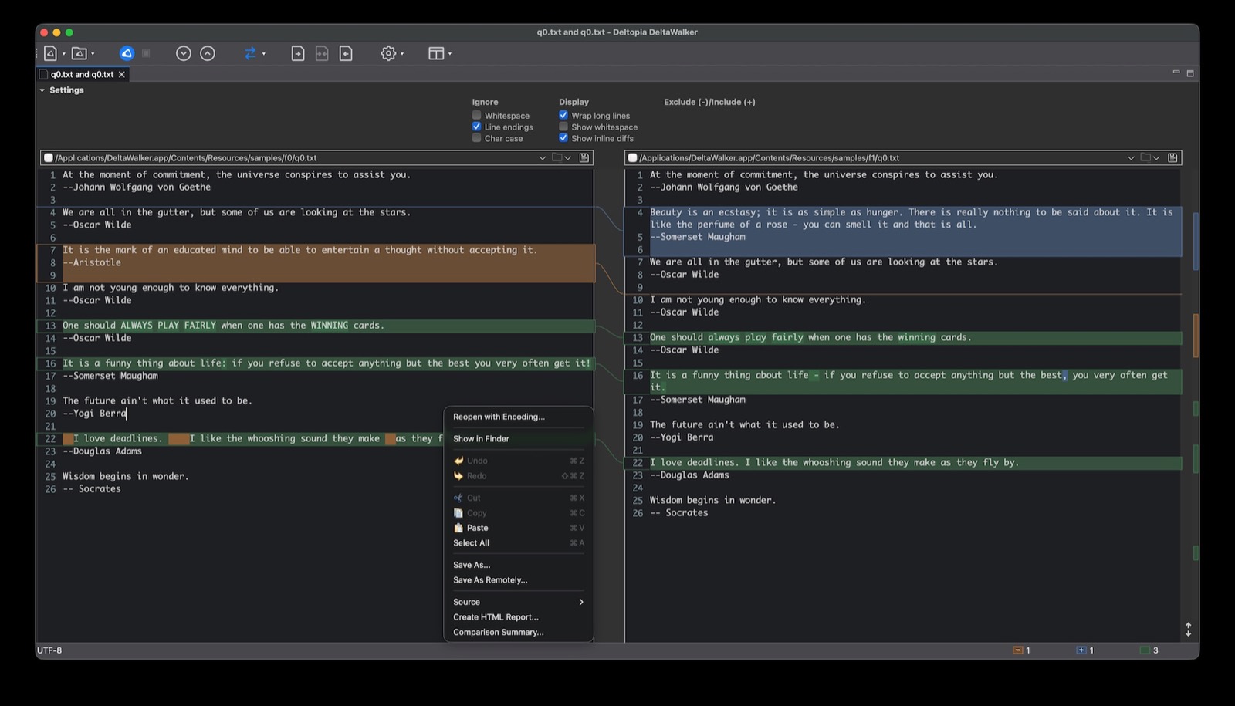Viewport: 1235px width, 706px height.
Task: Click the blue compare/refresh toolbar icon
Action: 127,53
